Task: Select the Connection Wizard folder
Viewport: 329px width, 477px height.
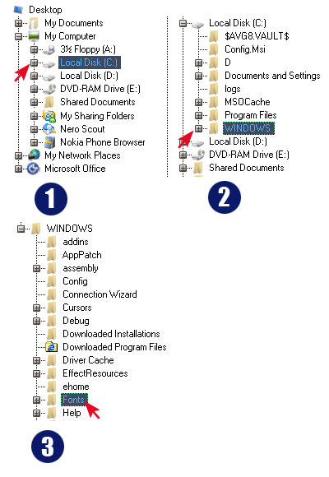Action: tap(100, 294)
